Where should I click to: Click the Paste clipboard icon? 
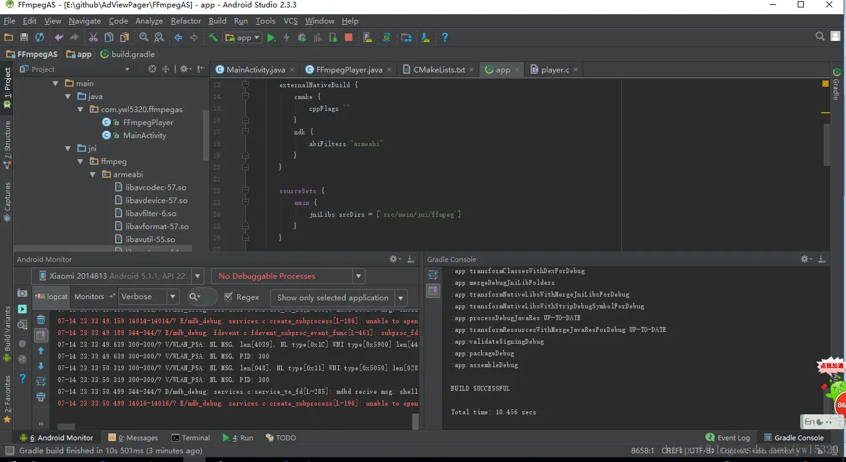point(124,38)
